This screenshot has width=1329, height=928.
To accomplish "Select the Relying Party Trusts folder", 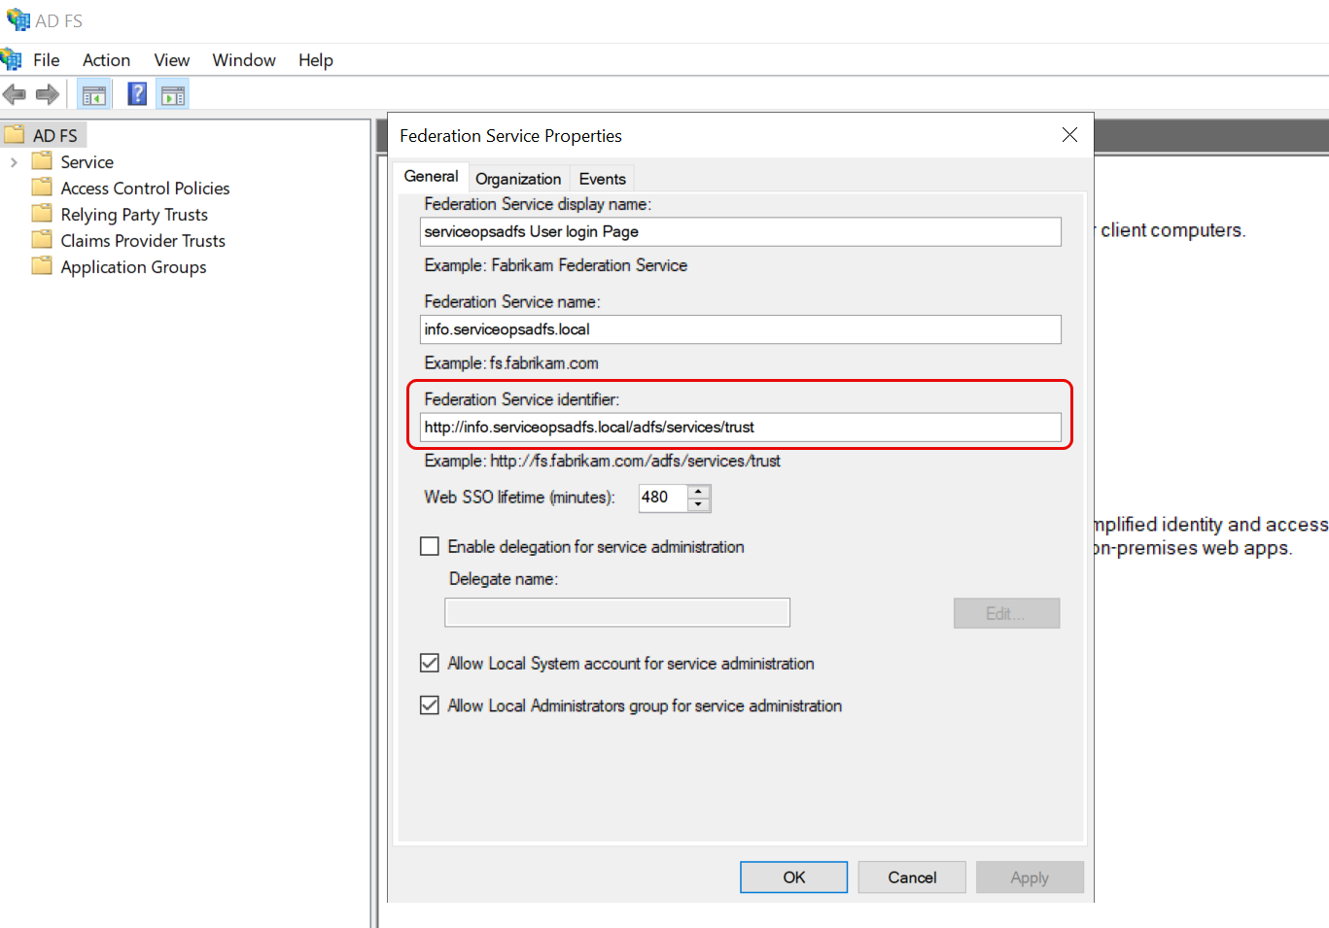I will (x=134, y=215).
